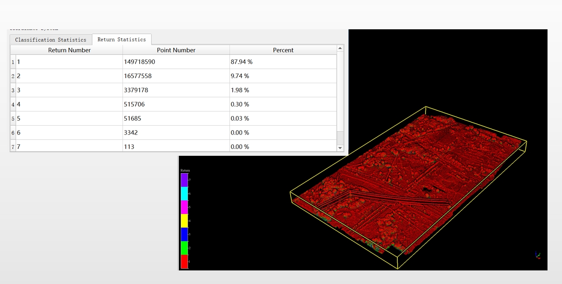This screenshot has width=562, height=284.
Task: Select row header 1 in table
Action: coord(13,62)
